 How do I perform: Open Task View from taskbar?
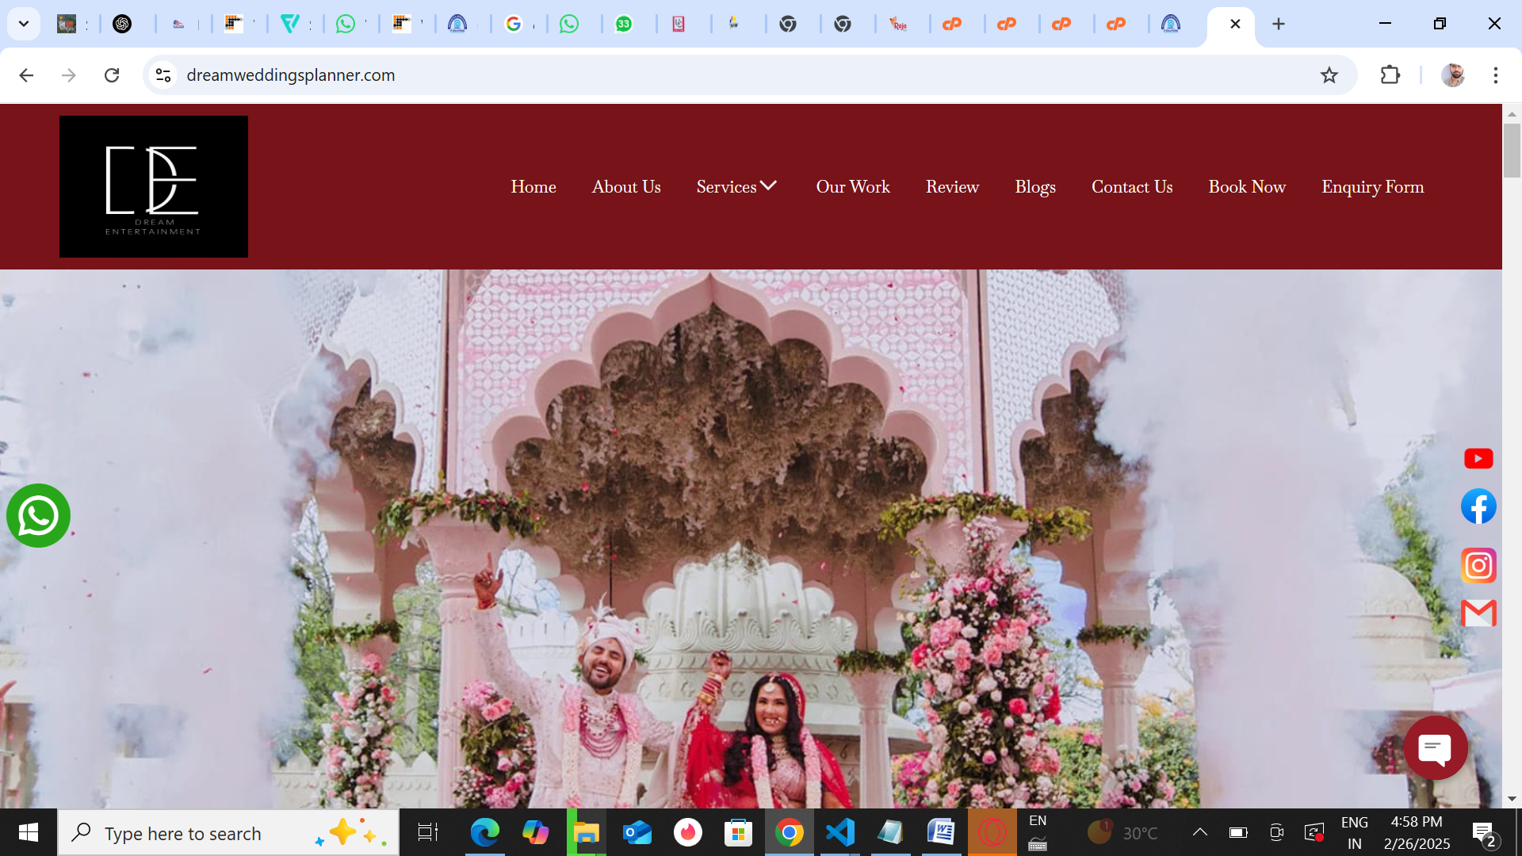[428, 832]
